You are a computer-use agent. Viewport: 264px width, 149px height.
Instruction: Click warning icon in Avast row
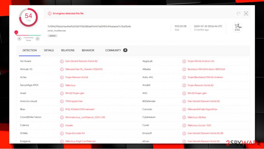coord(62,93)
